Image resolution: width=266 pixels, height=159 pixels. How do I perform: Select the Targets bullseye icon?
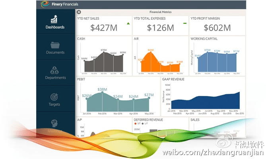coord(55,97)
